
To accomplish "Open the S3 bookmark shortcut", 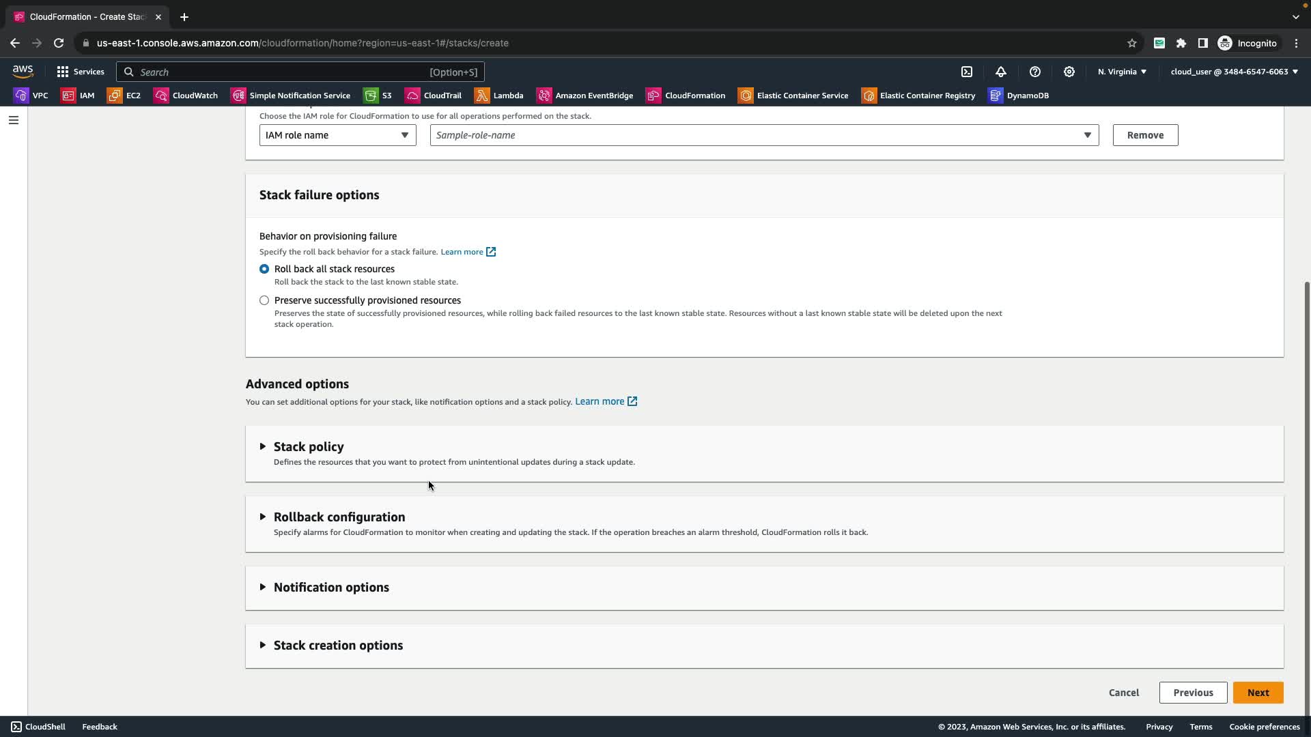I will point(378,96).
